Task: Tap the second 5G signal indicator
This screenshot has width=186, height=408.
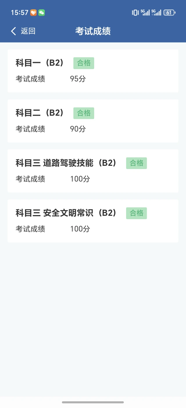Action: 156,13
